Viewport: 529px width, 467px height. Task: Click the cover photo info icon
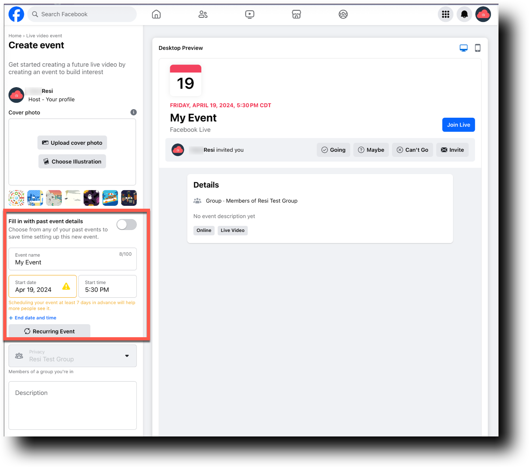coord(134,112)
